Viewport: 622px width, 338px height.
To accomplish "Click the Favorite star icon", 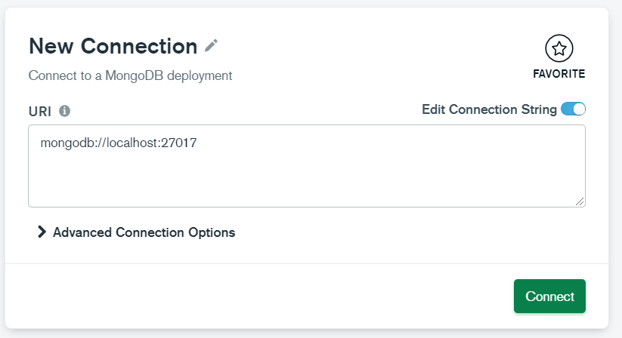I will 559,49.
